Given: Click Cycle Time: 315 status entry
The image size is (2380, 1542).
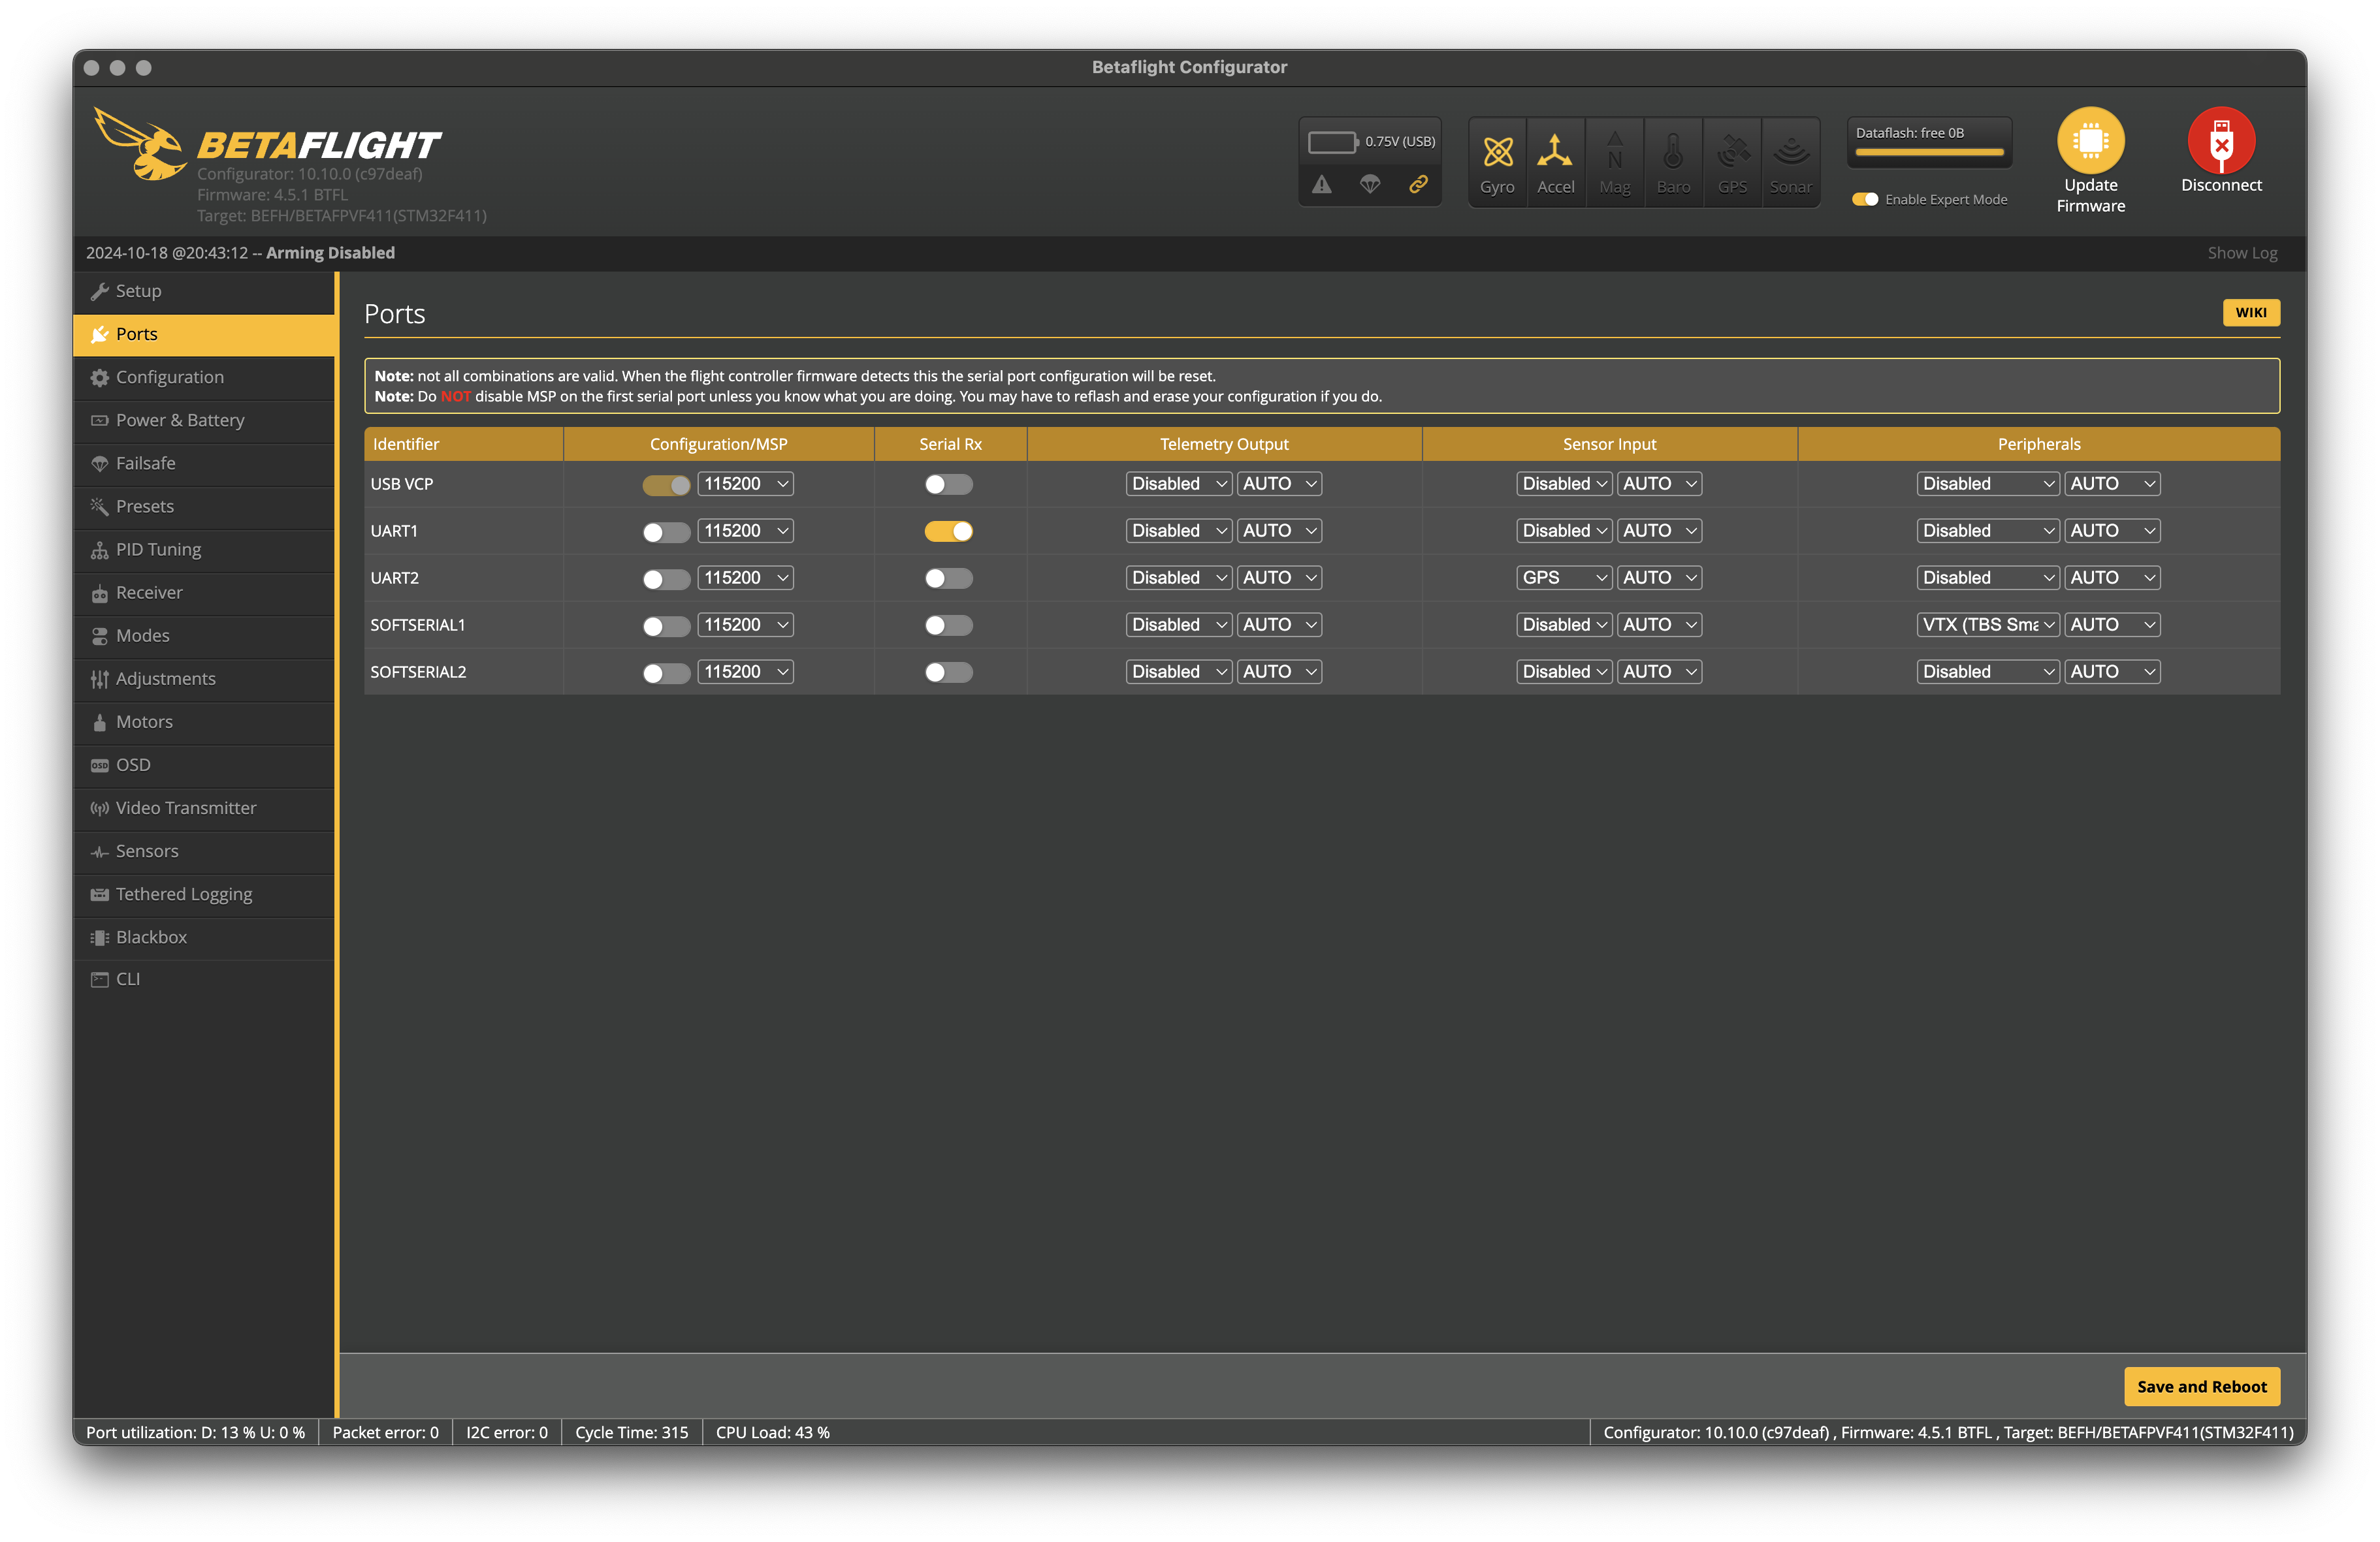Looking at the screenshot, I should click(x=631, y=1432).
